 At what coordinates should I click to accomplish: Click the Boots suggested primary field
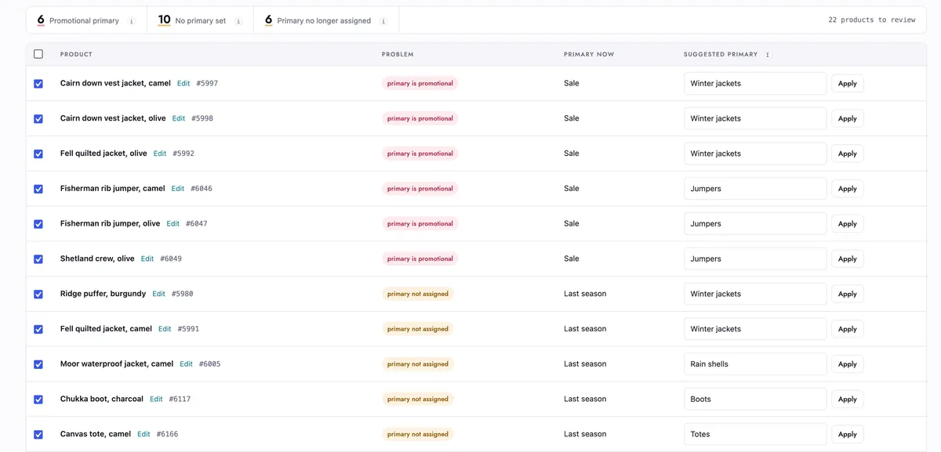(755, 399)
